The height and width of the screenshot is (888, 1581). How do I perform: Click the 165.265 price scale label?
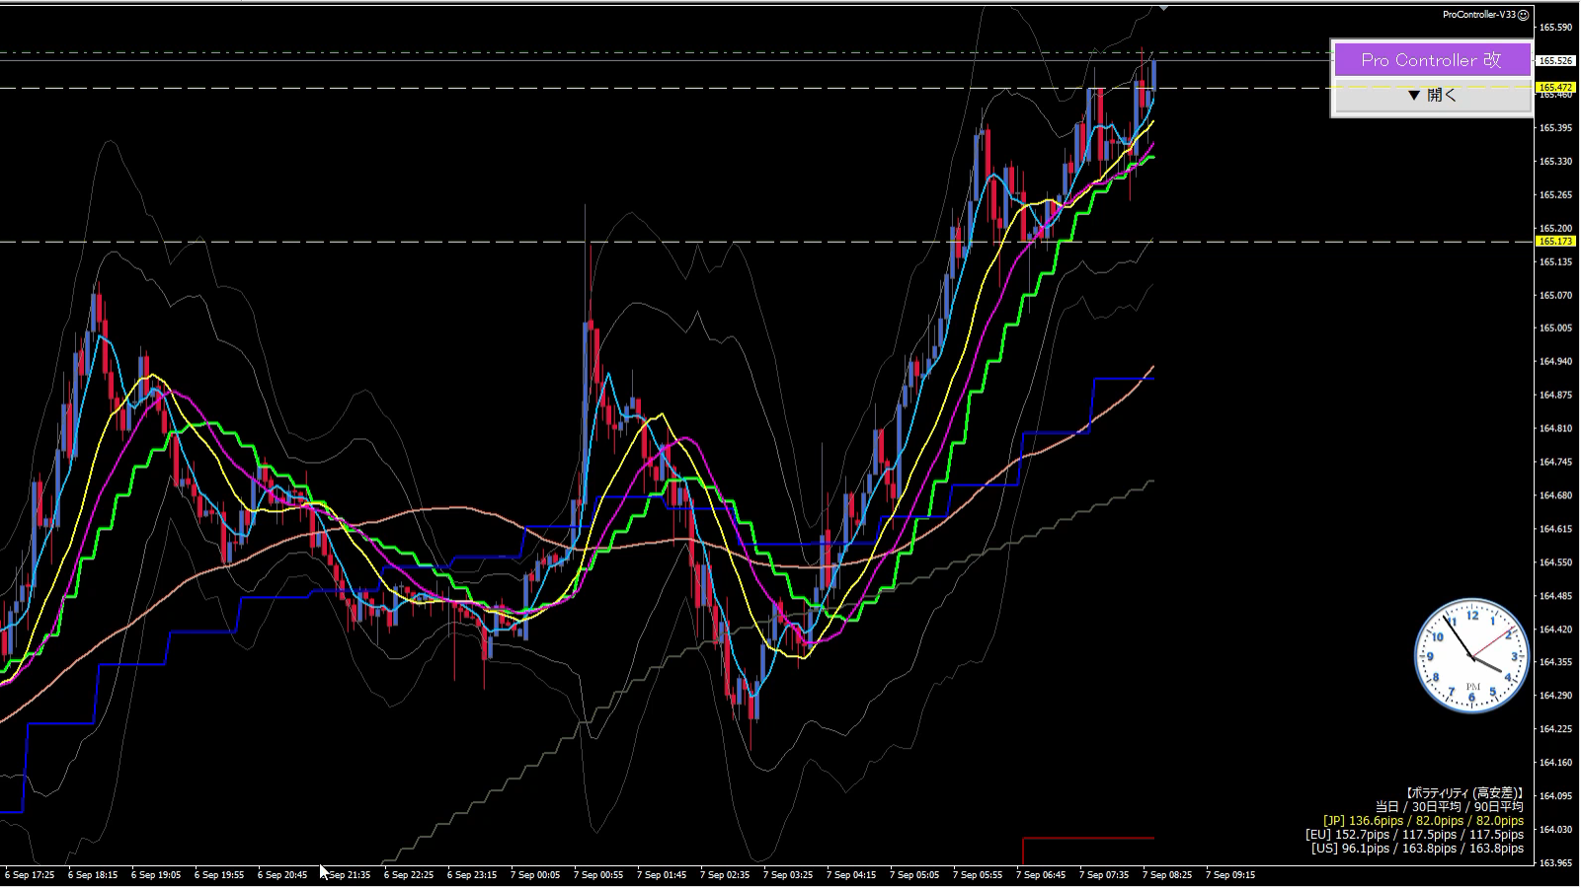point(1556,195)
